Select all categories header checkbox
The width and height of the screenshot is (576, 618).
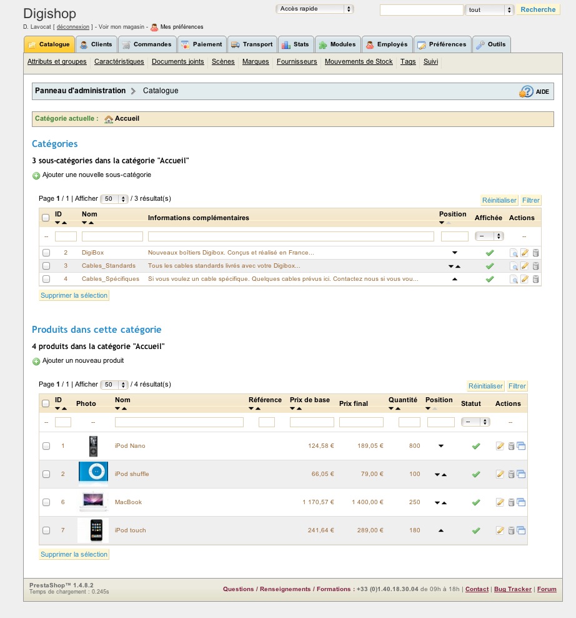[46, 218]
